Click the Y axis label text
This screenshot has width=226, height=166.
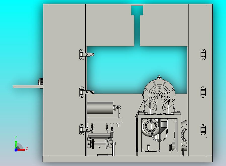tap(16, 138)
